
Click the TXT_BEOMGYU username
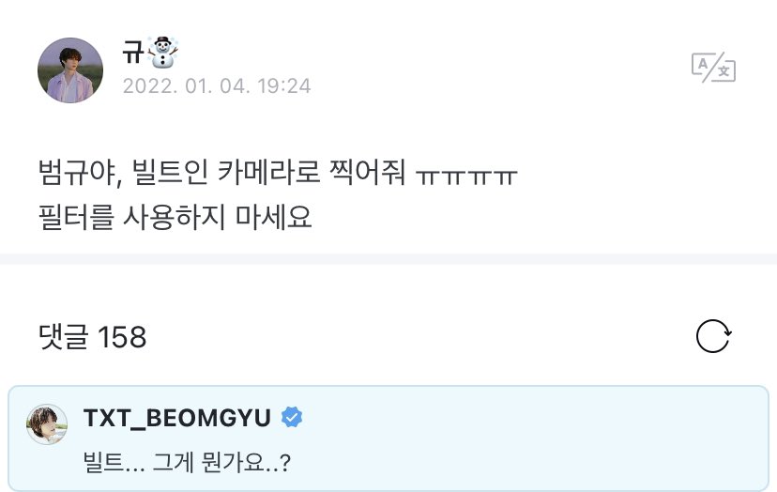coord(177,418)
